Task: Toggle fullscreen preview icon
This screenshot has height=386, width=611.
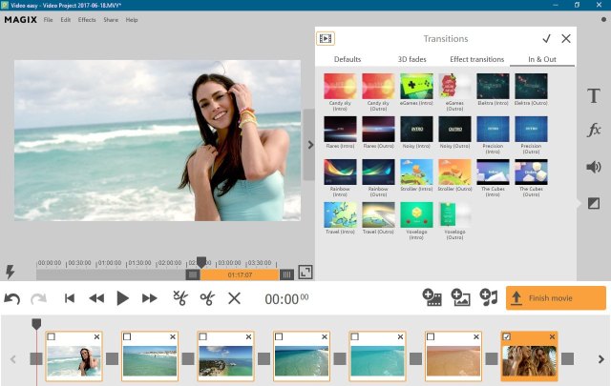Action: [305, 273]
